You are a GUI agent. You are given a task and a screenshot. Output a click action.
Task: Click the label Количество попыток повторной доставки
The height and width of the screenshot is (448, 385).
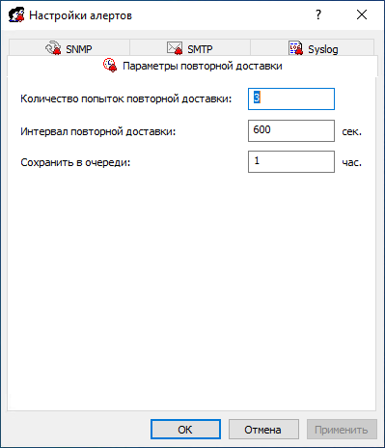[126, 98]
